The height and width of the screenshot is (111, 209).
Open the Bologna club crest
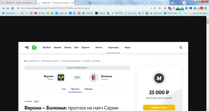[94, 77]
